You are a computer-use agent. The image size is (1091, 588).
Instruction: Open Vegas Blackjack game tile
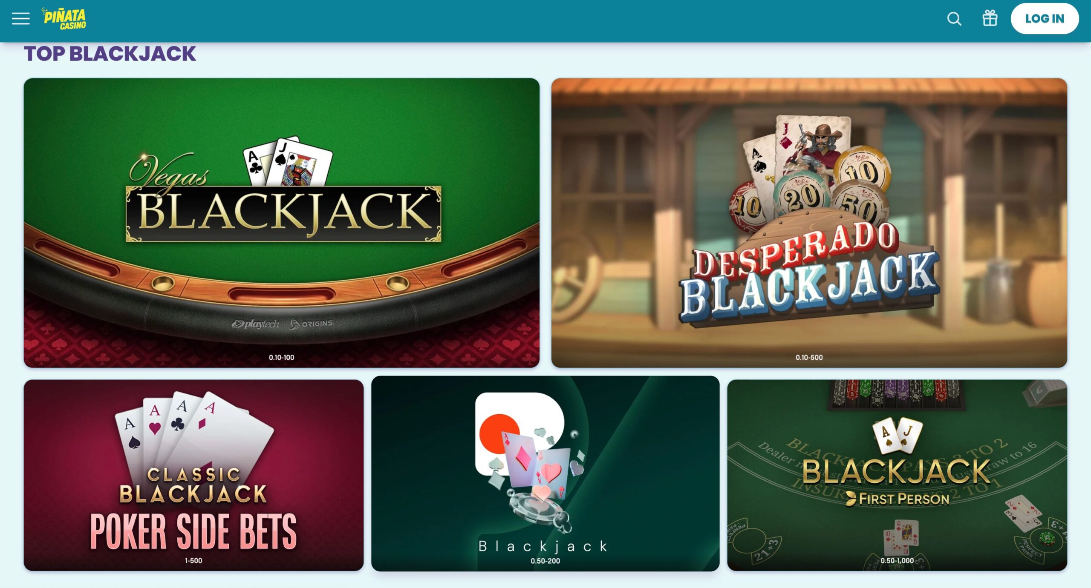tap(281, 223)
